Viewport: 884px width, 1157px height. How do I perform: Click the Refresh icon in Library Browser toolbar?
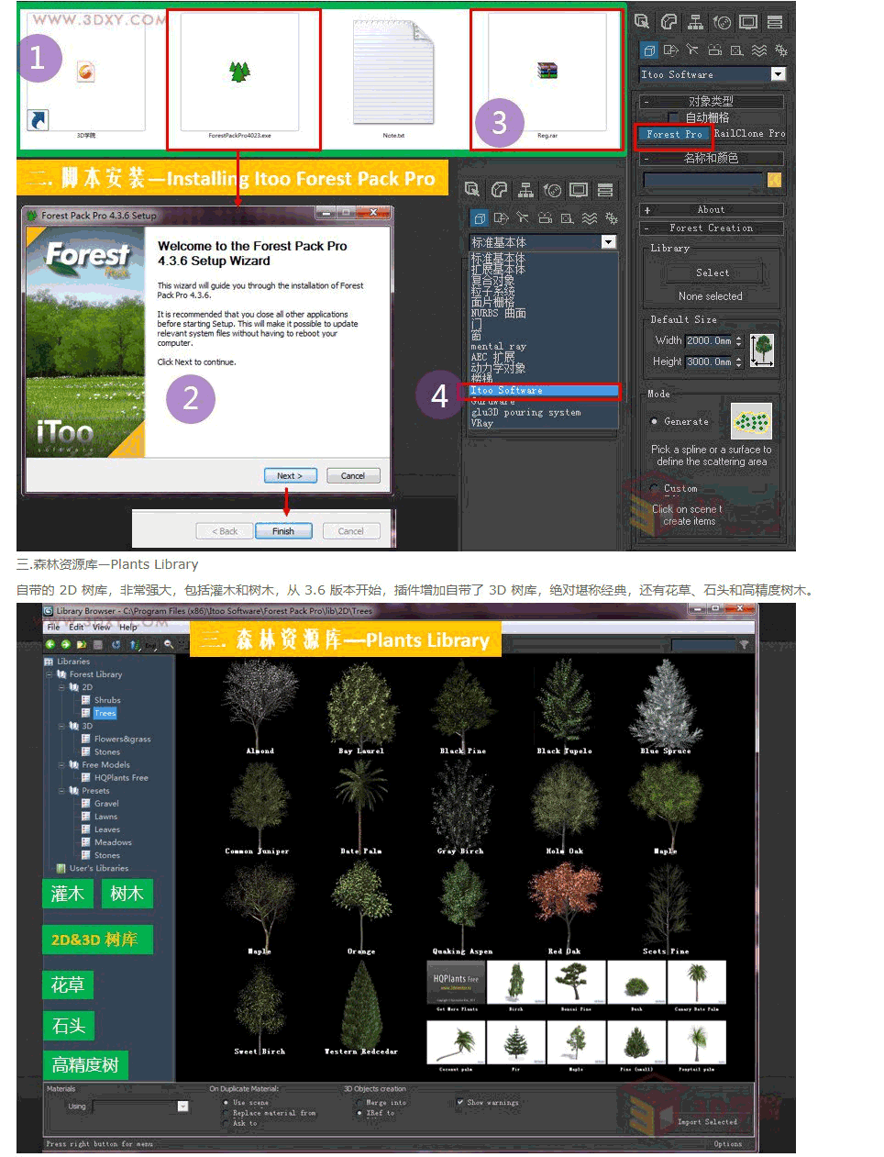[116, 645]
